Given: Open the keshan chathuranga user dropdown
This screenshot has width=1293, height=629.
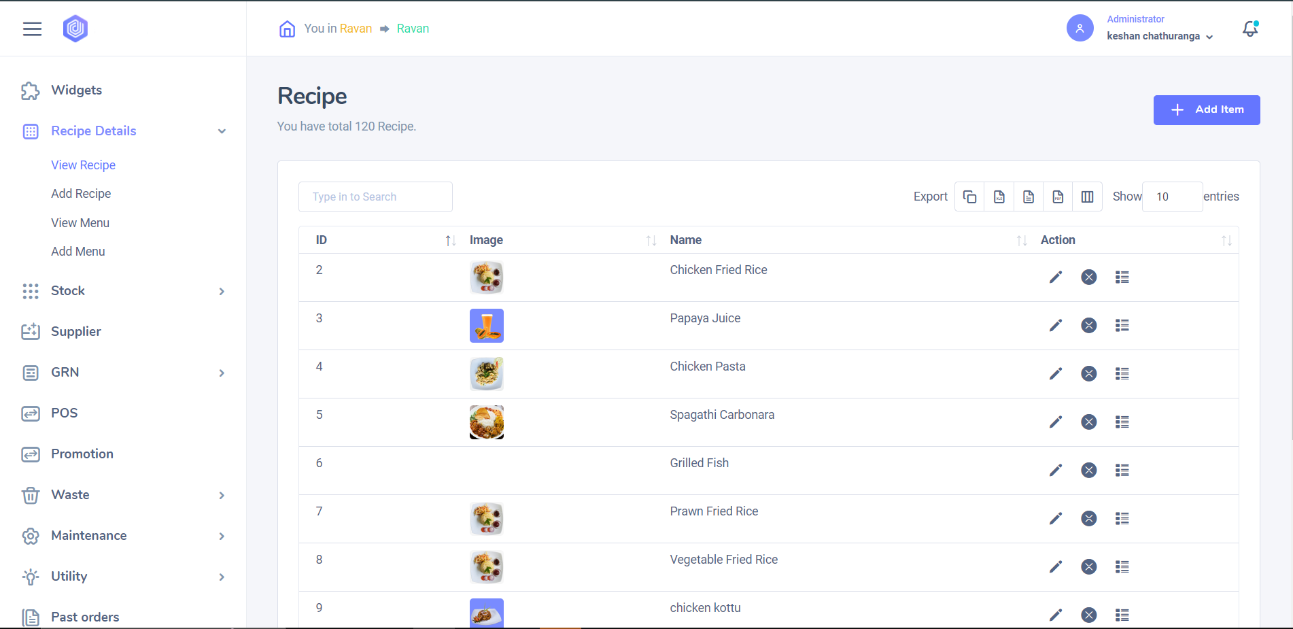Looking at the screenshot, I should [1159, 36].
